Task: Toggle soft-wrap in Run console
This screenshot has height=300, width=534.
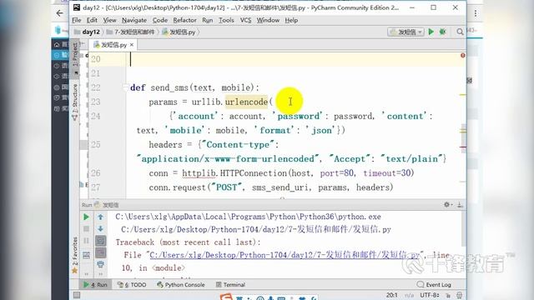Action: (x=100, y=241)
